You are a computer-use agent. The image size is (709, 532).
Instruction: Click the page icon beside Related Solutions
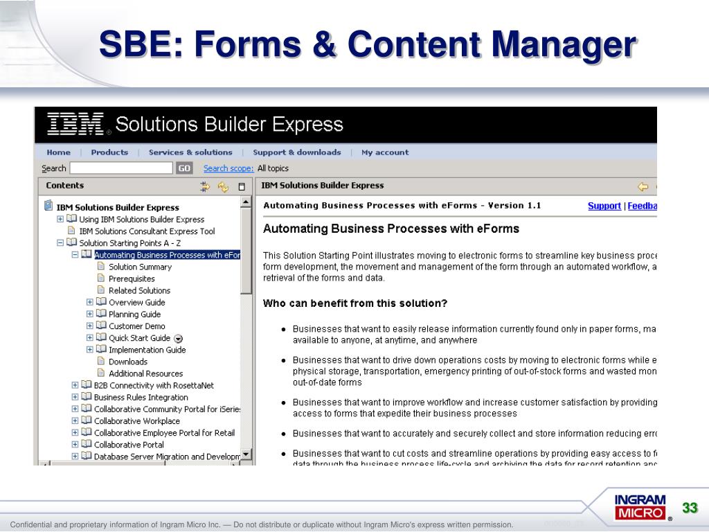(x=101, y=290)
